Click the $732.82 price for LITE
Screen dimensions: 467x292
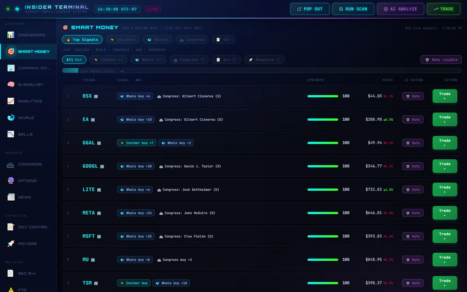click(374, 190)
